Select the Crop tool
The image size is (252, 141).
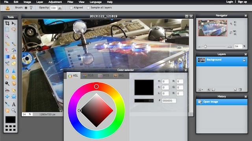click(x=7, y=23)
